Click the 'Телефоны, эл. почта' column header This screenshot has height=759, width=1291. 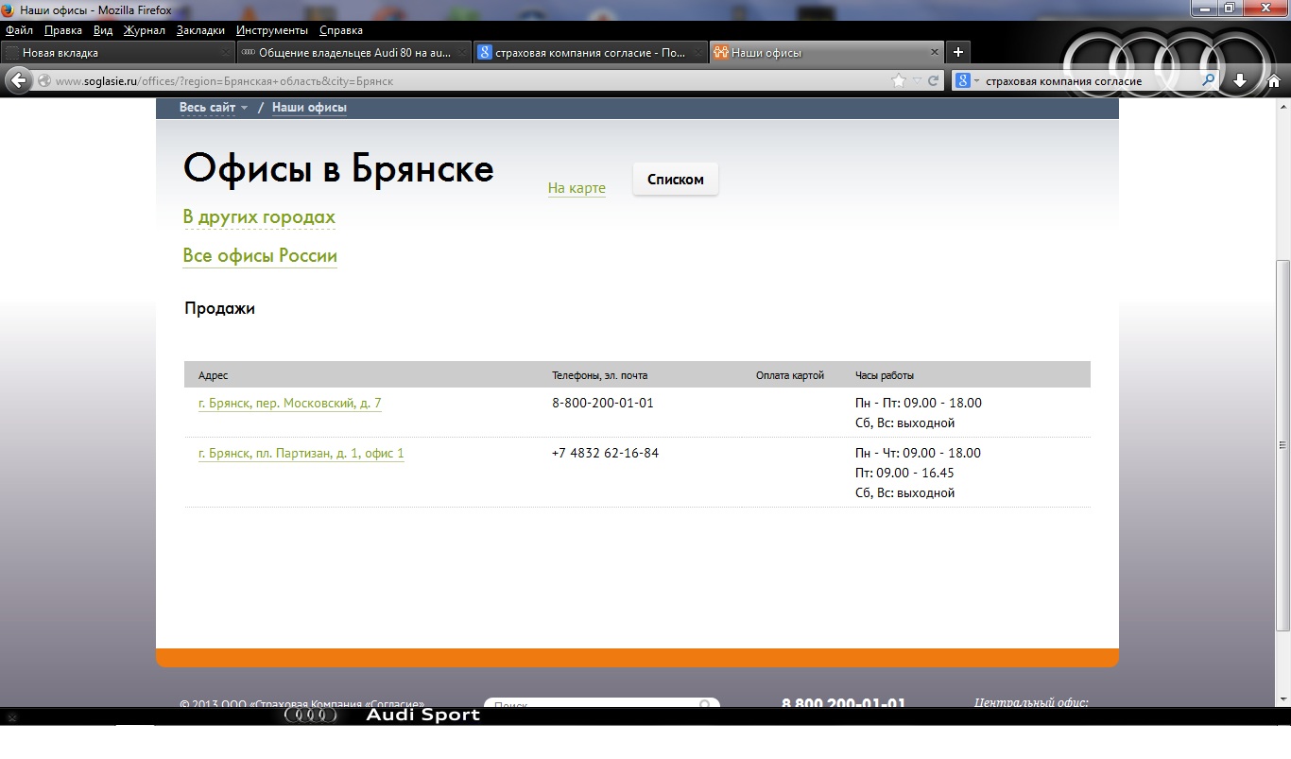coord(600,376)
